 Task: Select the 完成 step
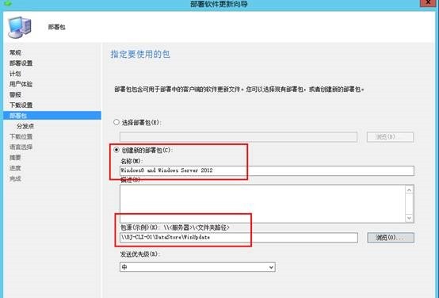pyautogui.click(x=15, y=178)
